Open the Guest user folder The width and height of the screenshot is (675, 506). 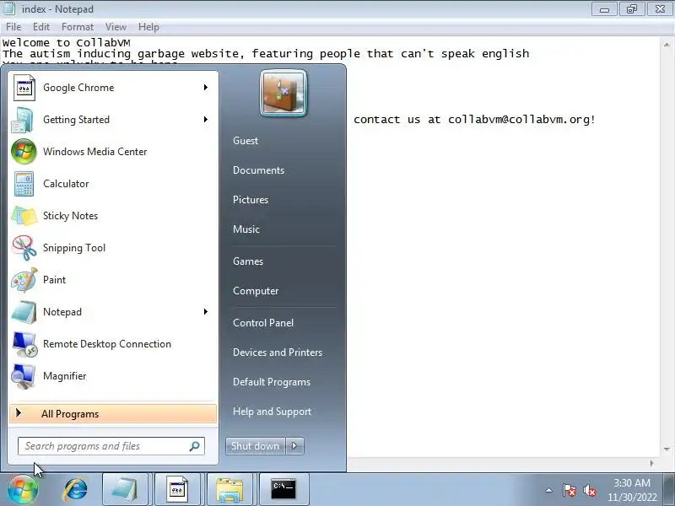click(246, 141)
